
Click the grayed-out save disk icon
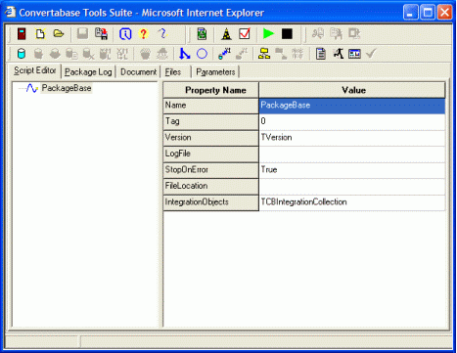(x=82, y=34)
